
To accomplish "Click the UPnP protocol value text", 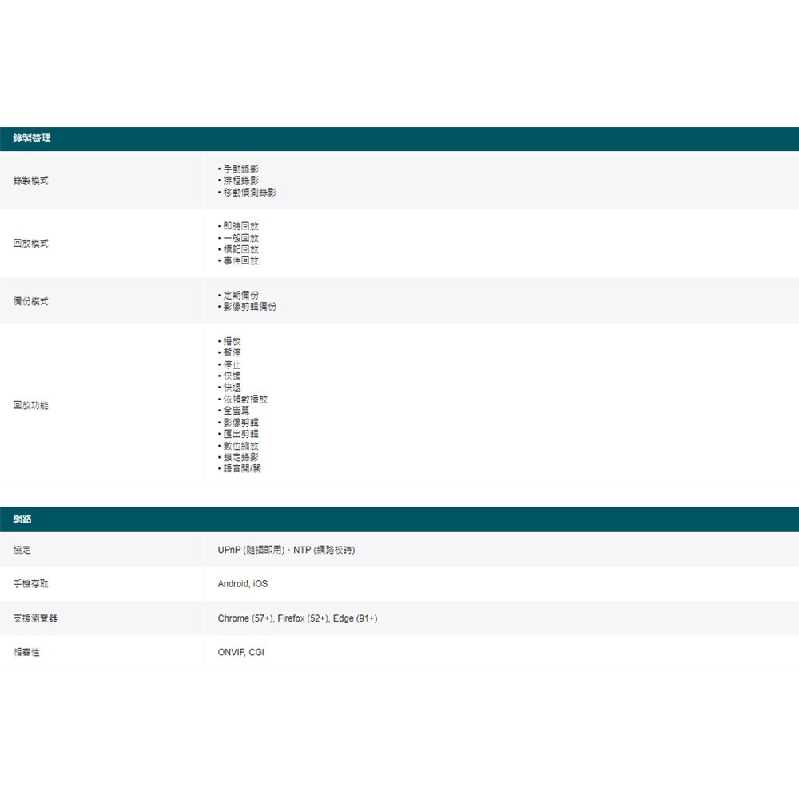I will [286, 550].
